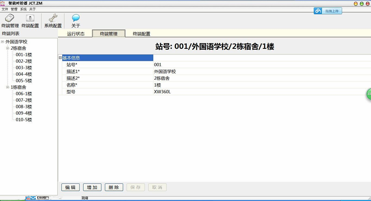This screenshot has height=201, width=371.
Task: Collapse the 外国语学校 tree node
Action: pyautogui.click(x=3, y=42)
